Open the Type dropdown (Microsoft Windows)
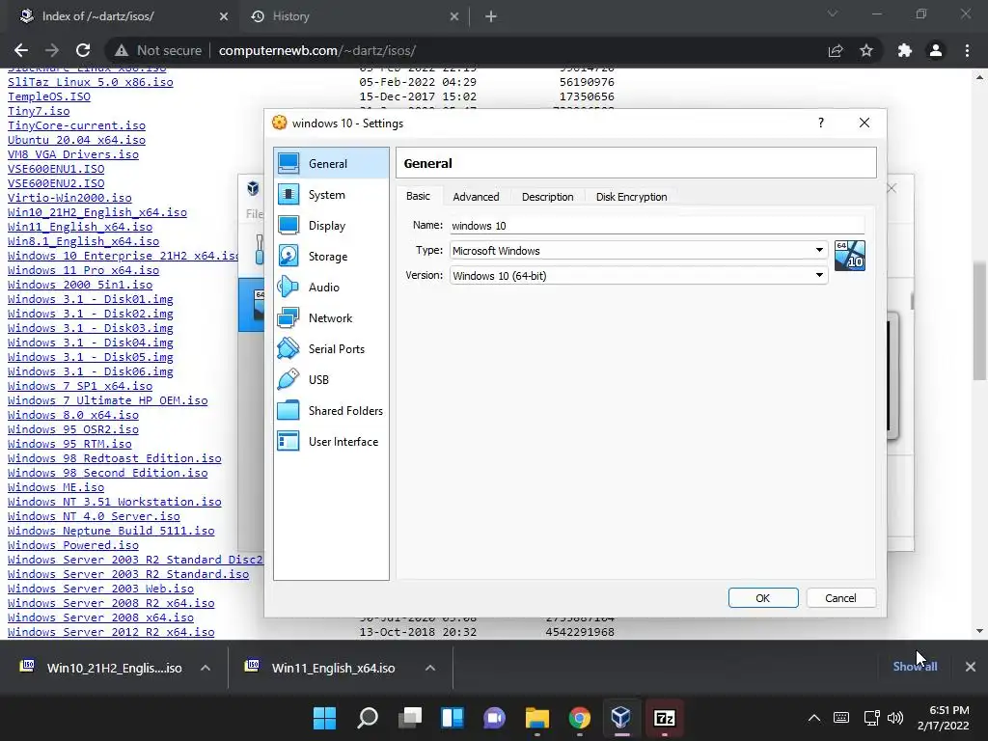 tap(639, 250)
